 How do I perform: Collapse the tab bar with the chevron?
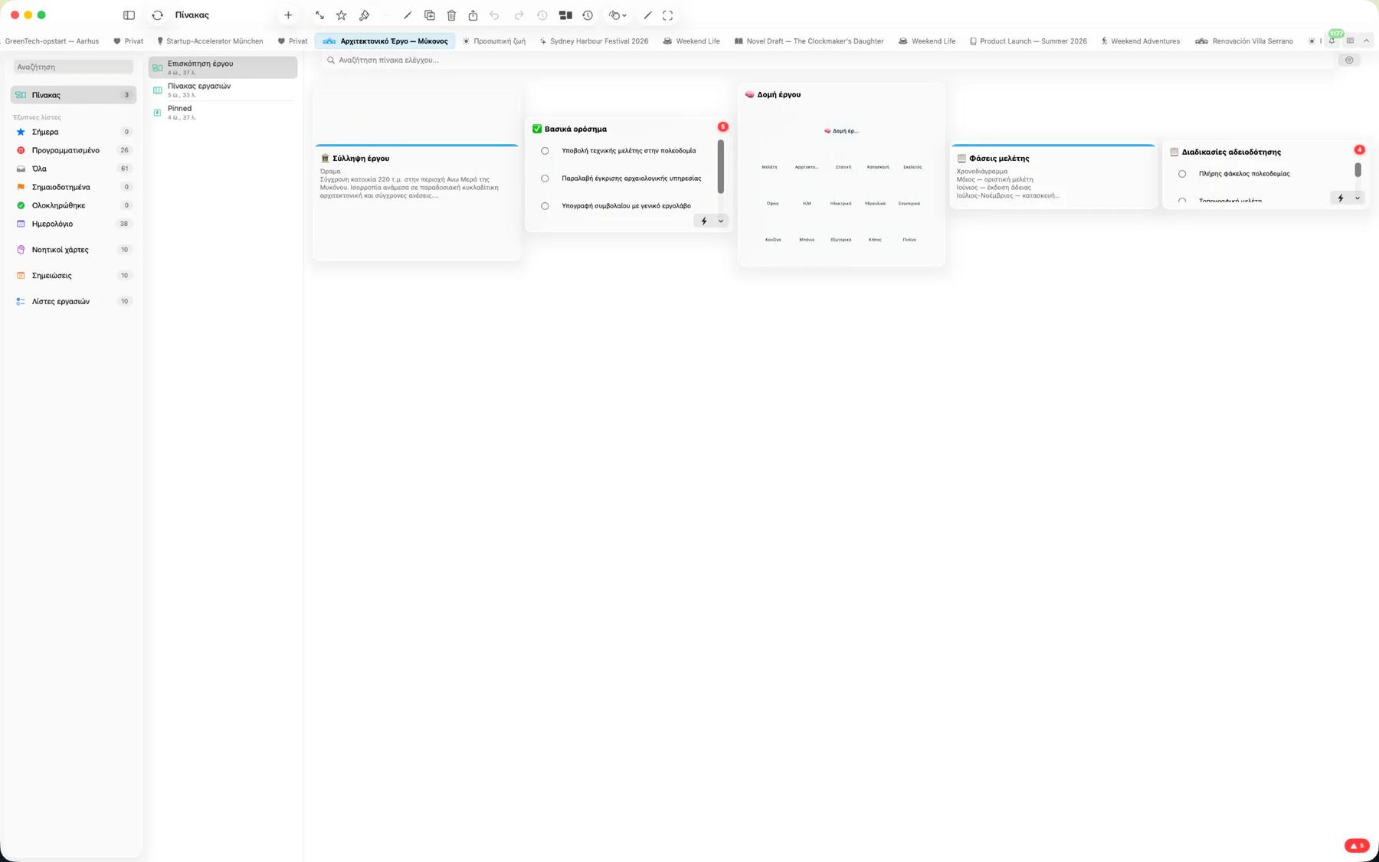(x=1366, y=41)
